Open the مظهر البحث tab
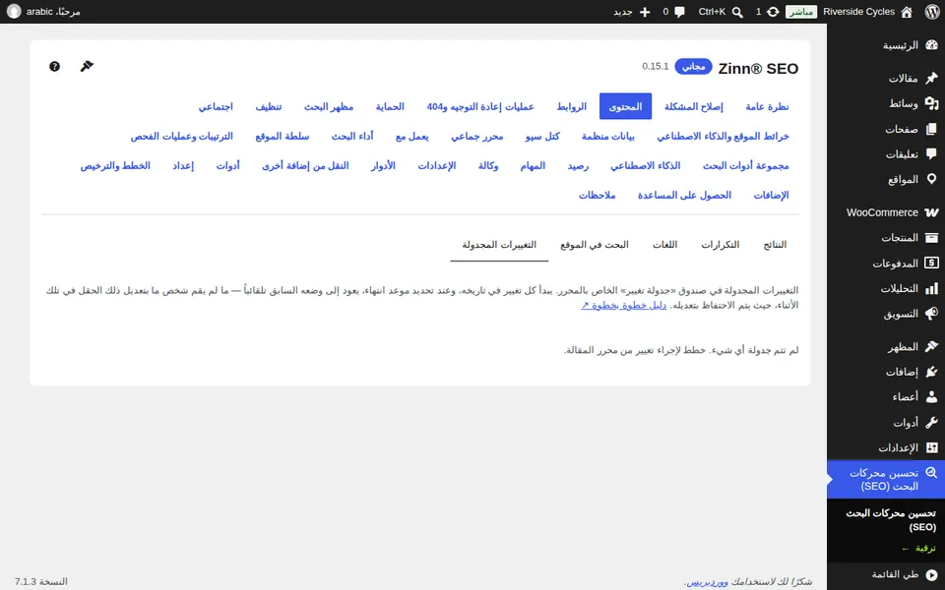 point(329,106)
